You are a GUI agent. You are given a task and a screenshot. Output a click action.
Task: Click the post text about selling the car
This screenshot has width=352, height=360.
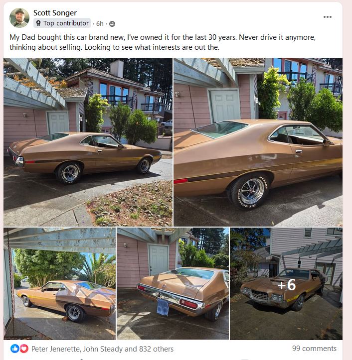click(163, 42)
